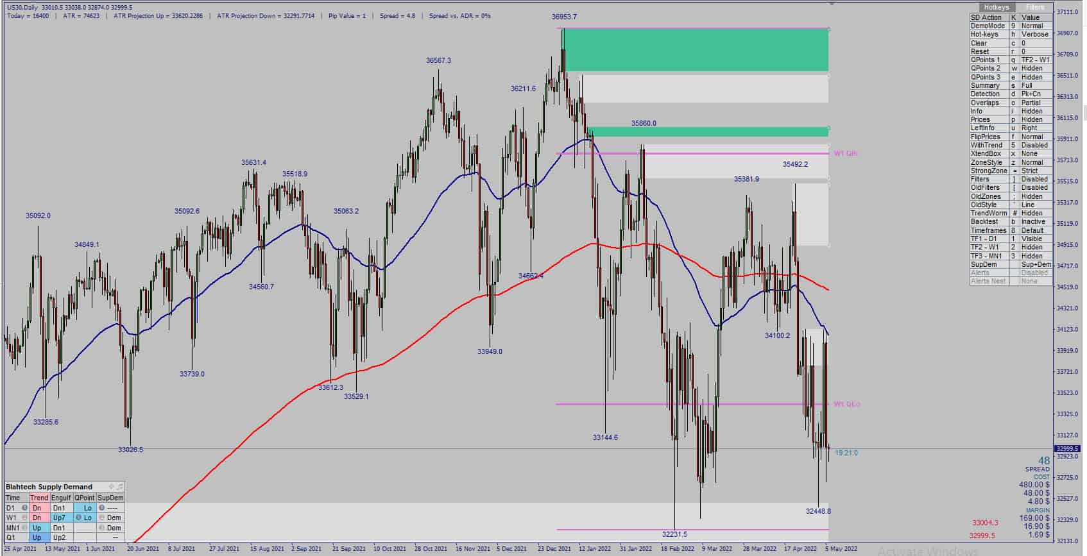Switch to the Filters tab

(1034, 8)
